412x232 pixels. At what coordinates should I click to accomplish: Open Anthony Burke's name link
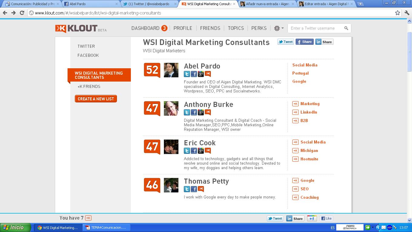coord(208,105)
